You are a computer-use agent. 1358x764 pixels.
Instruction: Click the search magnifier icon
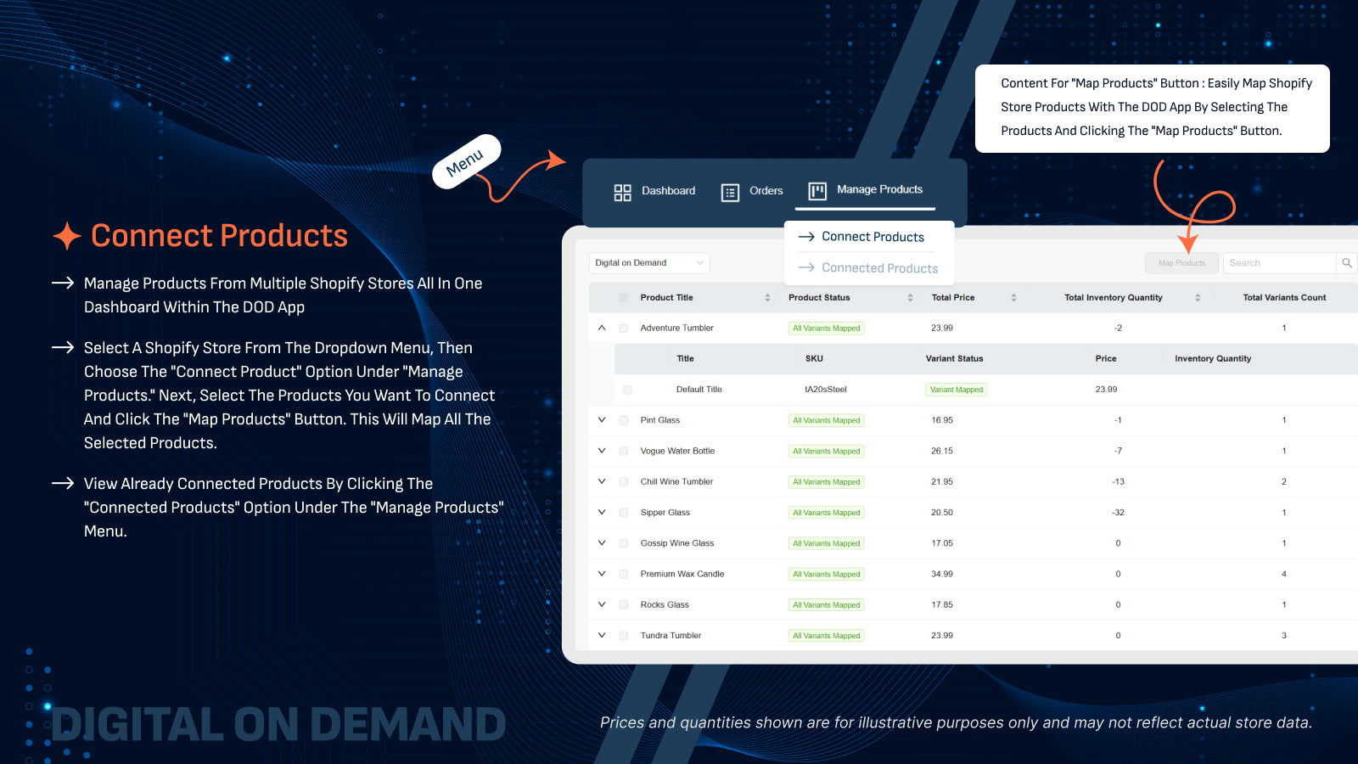coord(1346,263)
